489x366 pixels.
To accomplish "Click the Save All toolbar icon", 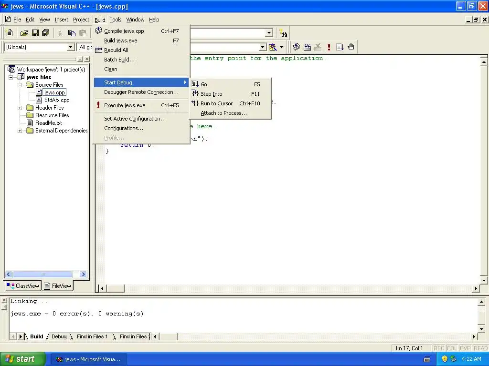I will (x=46, y=33).
